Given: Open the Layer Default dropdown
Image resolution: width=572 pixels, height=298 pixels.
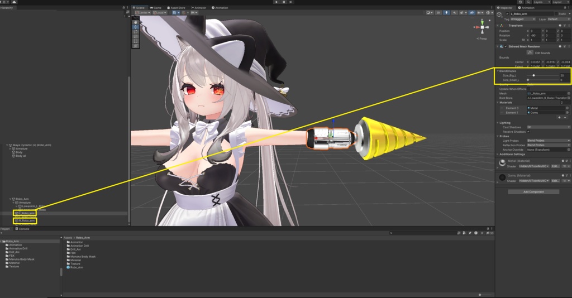Looking at the screenshot, I should [559, 19].
